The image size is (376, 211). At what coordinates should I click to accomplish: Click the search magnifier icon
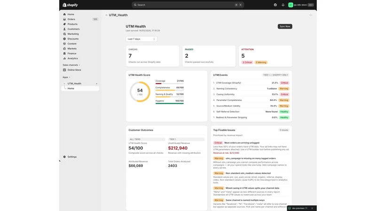[x=135, y=5]
